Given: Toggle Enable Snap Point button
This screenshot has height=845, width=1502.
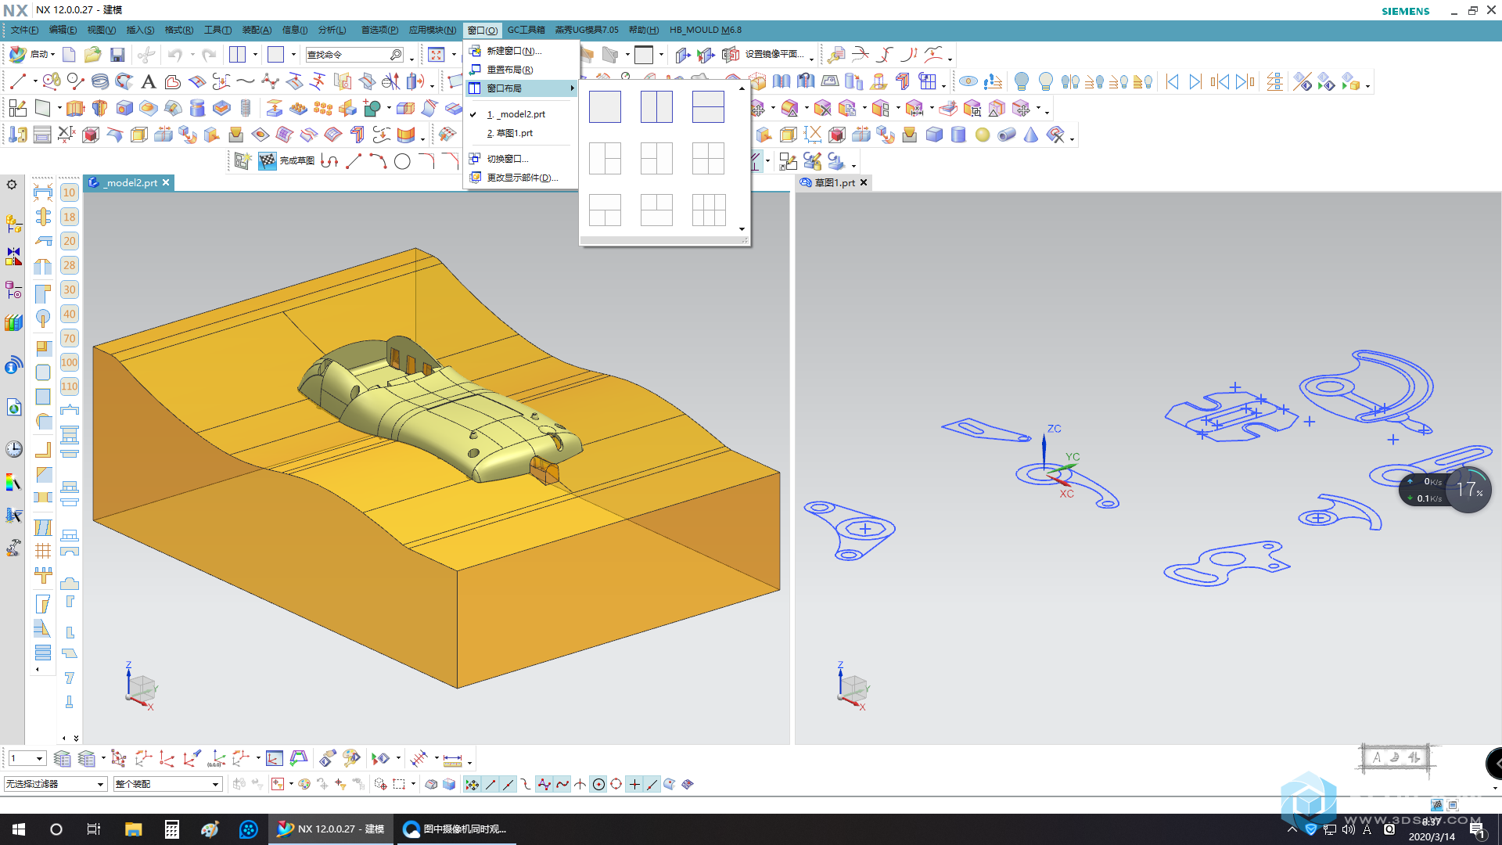Looking at the screenshot, I should pos(473,784).
